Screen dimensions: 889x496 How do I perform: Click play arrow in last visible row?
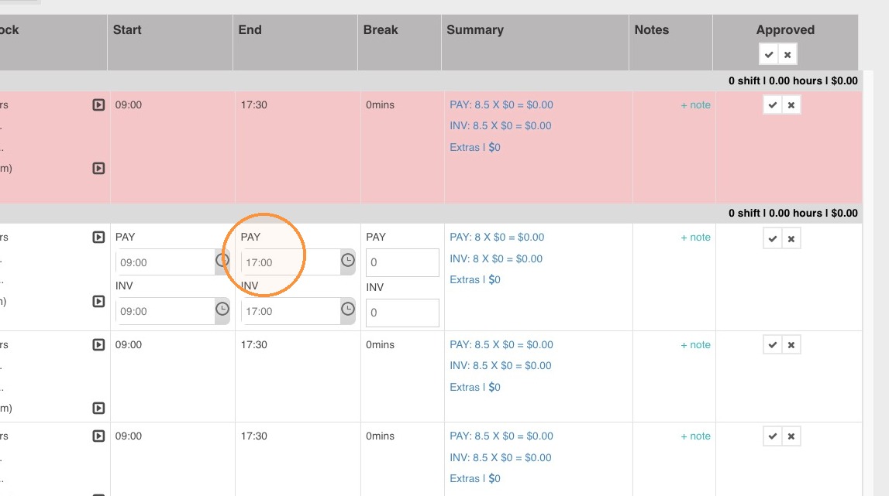coord(98,436)
